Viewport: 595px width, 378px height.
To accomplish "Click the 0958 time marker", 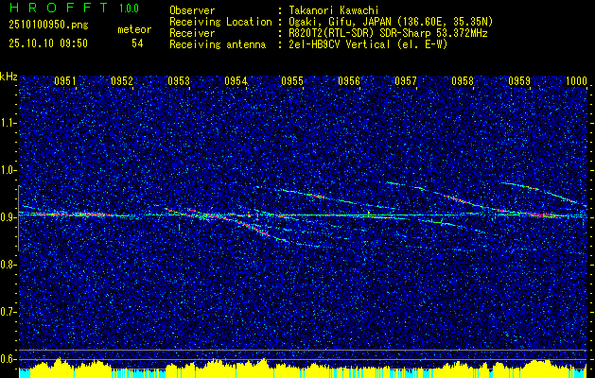I will click(x=463, y=81).
